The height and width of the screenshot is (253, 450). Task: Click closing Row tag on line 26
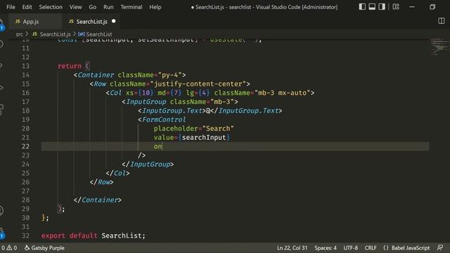tap(101, 182)
